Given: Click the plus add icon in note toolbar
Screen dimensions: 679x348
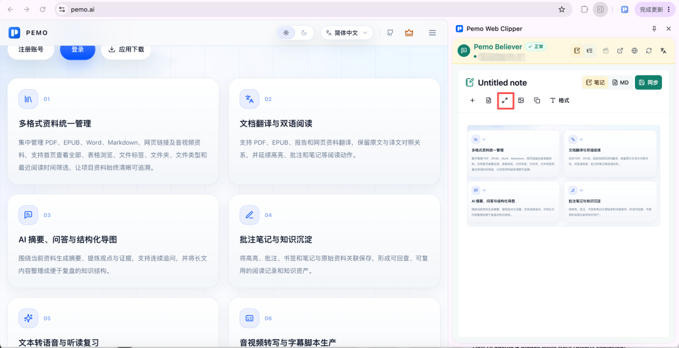Looking at the screenshot, I should pyautogui.click(x=472, y=100).
